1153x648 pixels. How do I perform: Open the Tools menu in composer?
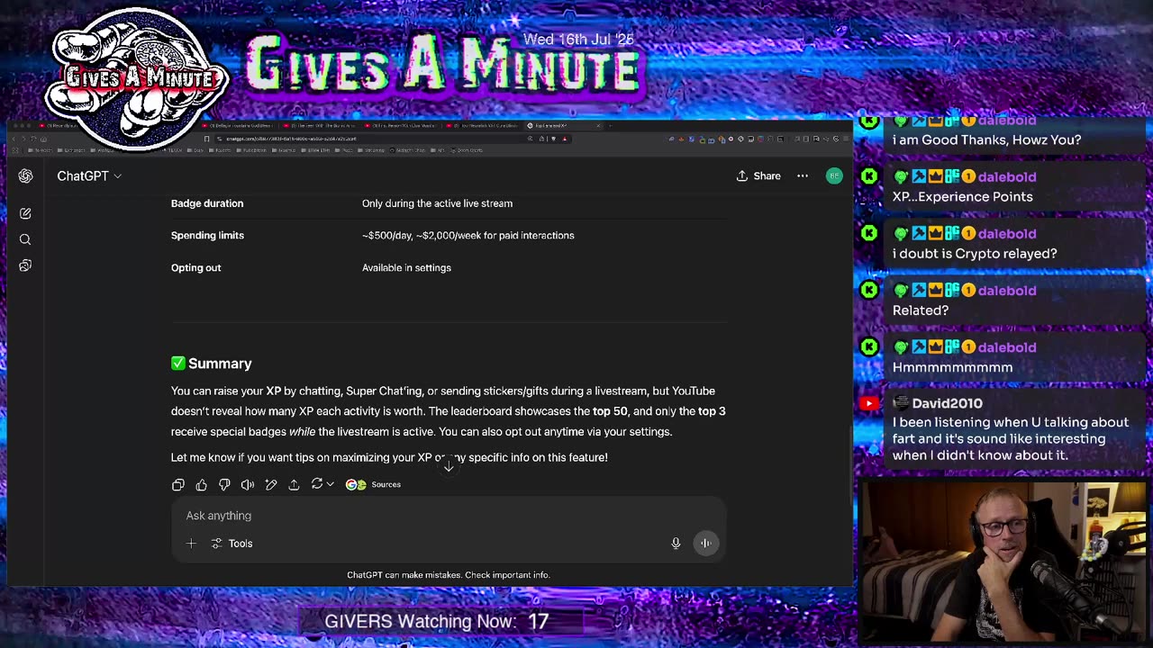point(232,544)
